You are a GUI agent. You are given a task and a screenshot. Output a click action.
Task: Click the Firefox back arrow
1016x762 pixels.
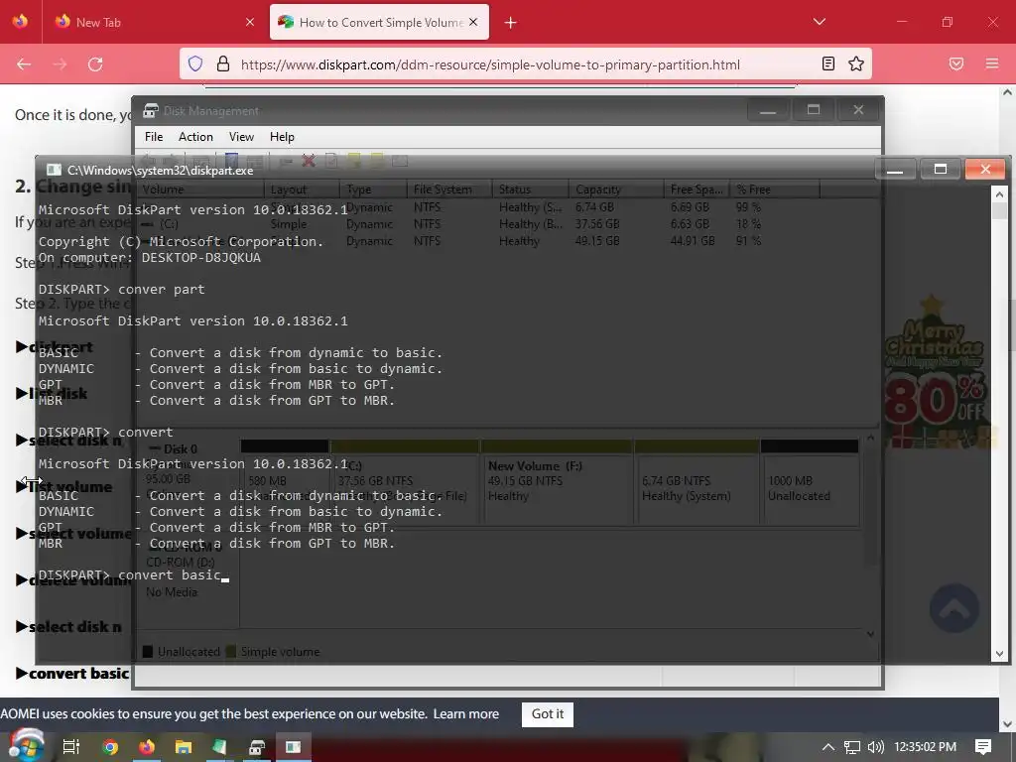[x=24, y=64]
